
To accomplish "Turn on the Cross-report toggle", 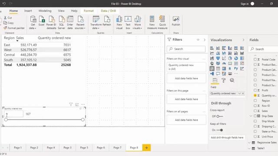I will tap(219, 116).
